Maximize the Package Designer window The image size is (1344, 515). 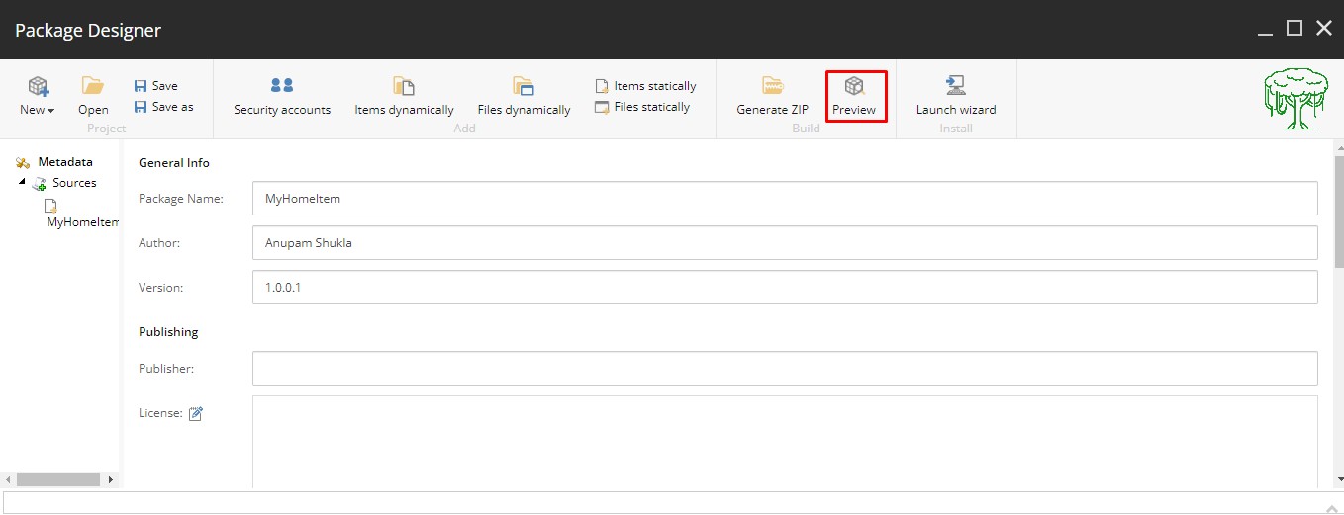coord(1294,28)
